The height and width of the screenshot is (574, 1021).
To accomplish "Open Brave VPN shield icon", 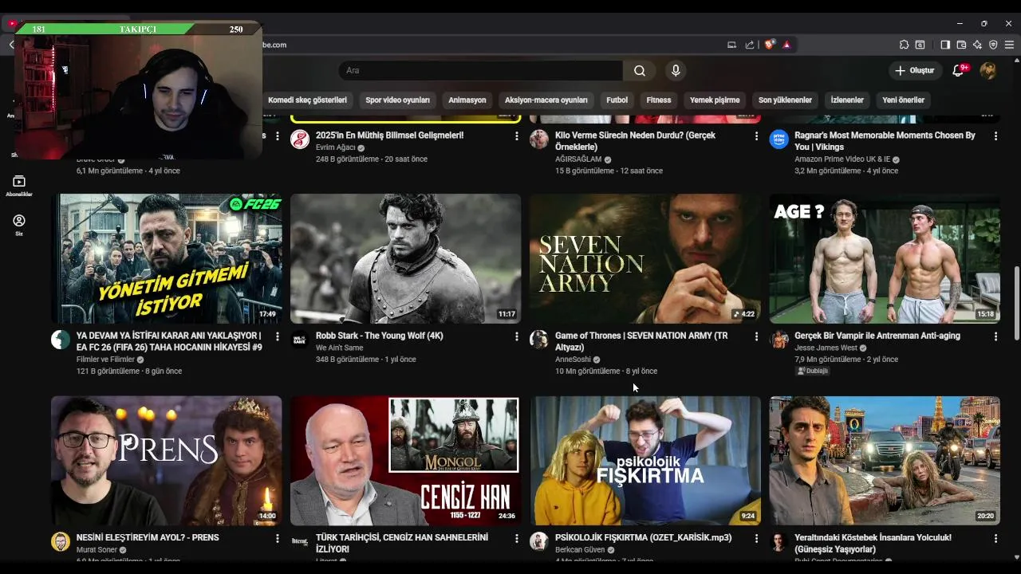I will (993, 45).
